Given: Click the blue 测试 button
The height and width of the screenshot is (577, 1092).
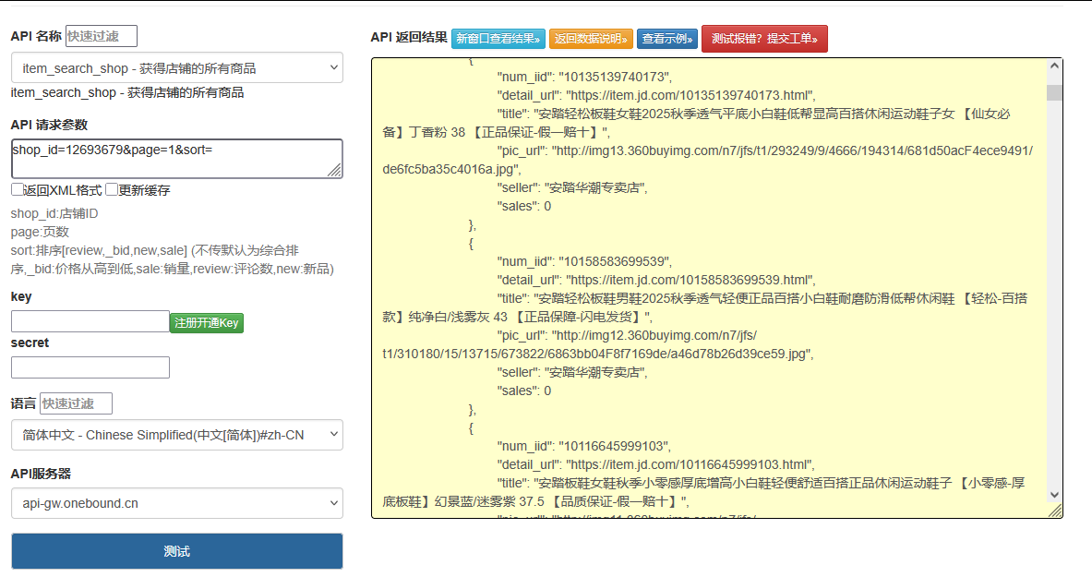Looking at the screenshot, I should 177,551.
